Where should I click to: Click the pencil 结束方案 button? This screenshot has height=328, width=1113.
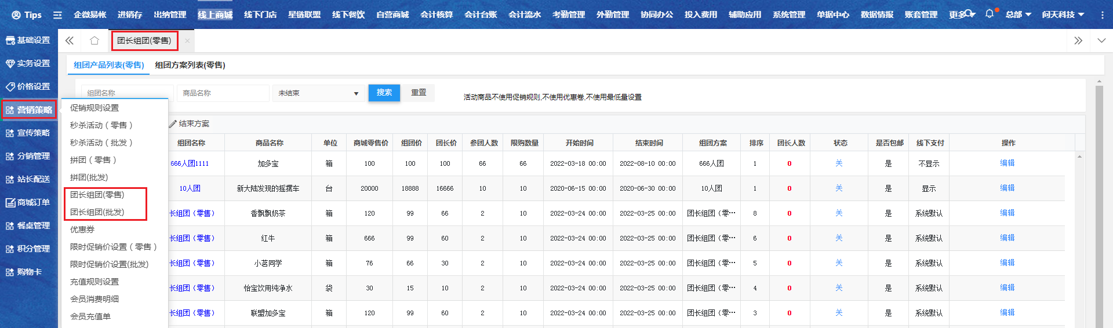(190, 124)
